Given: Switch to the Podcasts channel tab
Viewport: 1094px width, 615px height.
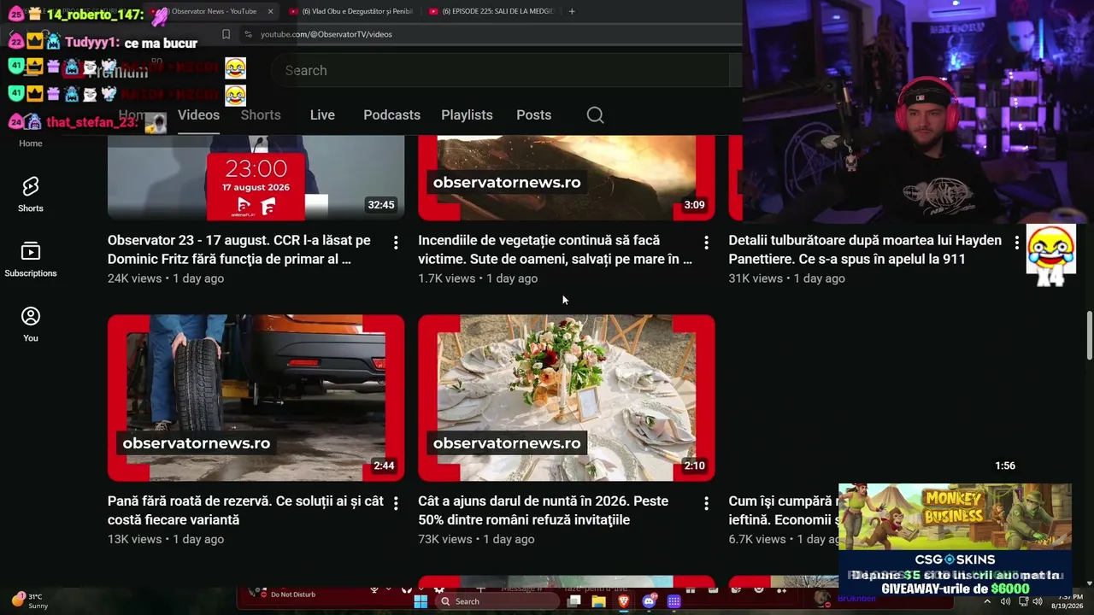Looking at the screenshot, I should [391, 115].
